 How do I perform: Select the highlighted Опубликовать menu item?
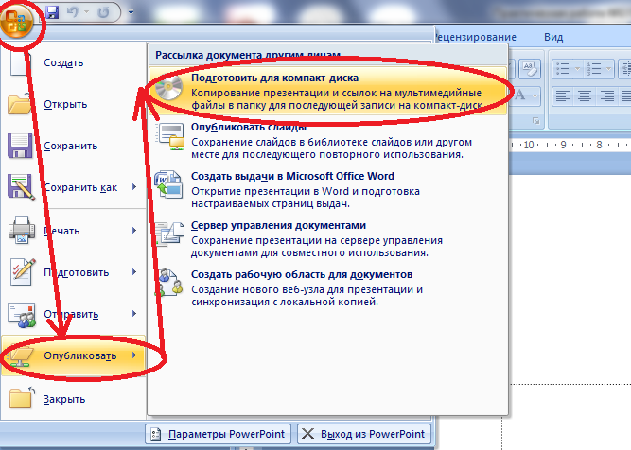coord(73,355)
